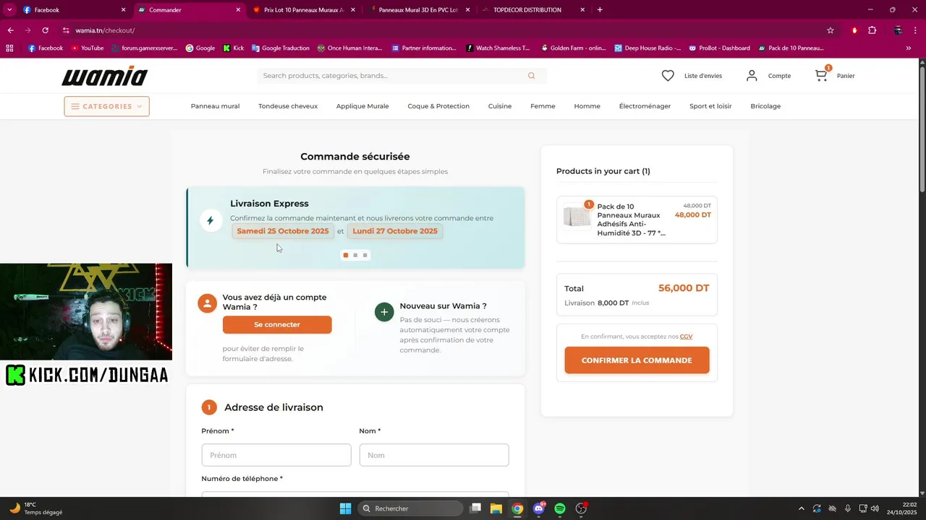Click the Chrome taskbar icon

click(x=517, y=508)
